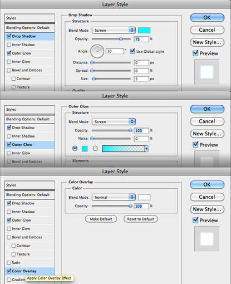Viewport: 231px width, 284px height.
Task: Select Blending Options: Default in Drop Shadow dialog
Action: 30,28
